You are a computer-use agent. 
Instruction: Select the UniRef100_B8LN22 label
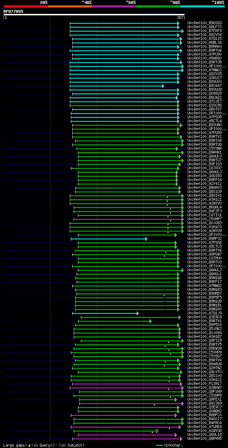click(x=204, y=97)
